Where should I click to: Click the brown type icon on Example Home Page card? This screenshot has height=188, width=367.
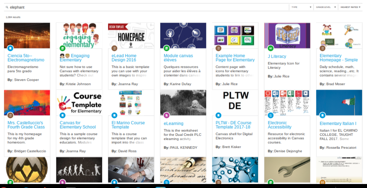pos(218,48)
